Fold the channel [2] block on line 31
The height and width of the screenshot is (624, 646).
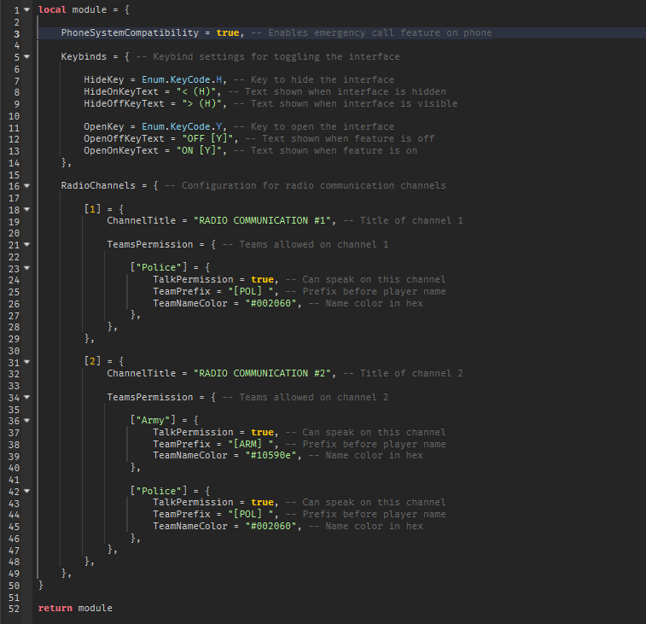(x=27, y=361)
